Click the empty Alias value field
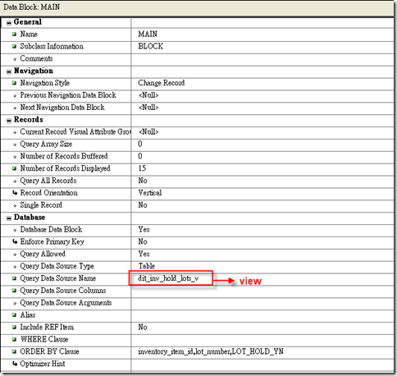Image resolution: width=397 pixels, height=376 pixels. (262, 315)
